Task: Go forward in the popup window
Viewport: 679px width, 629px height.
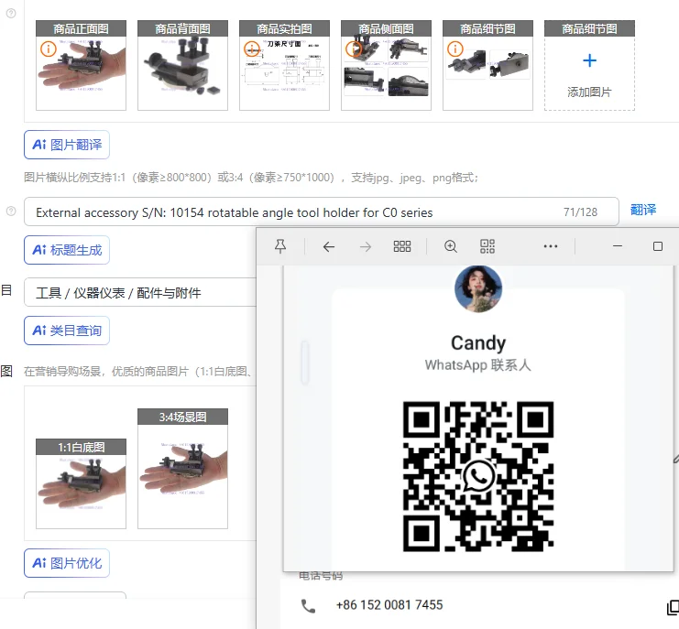Action: coord(366,246)
